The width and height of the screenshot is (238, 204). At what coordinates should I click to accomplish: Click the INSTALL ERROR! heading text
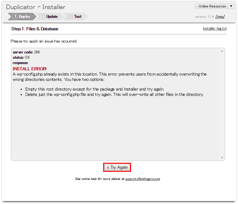pyautogui.click(x=30, y=69)
